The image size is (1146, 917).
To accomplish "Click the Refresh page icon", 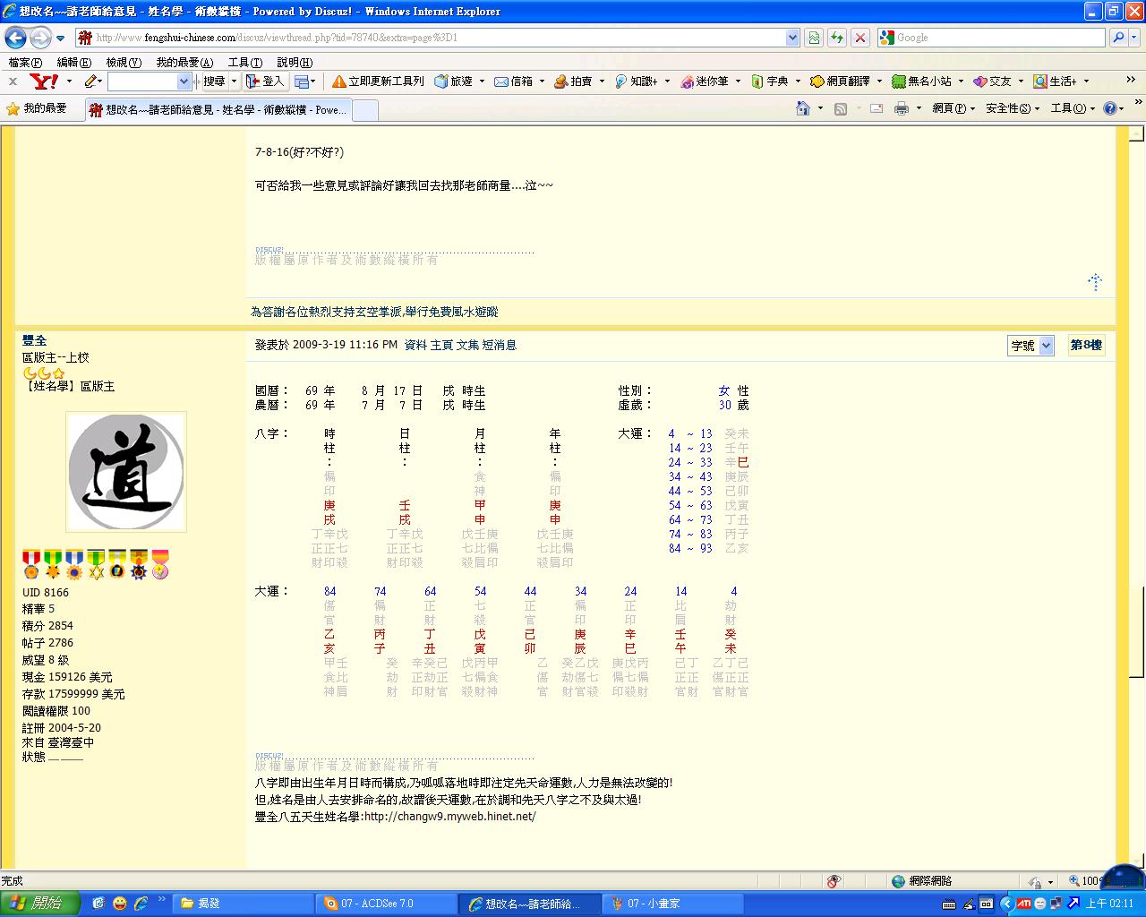I will pos(836,38).
